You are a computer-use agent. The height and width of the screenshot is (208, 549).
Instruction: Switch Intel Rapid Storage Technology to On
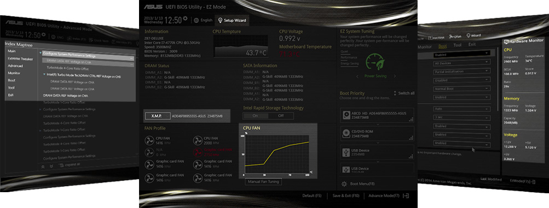(255, 116)
